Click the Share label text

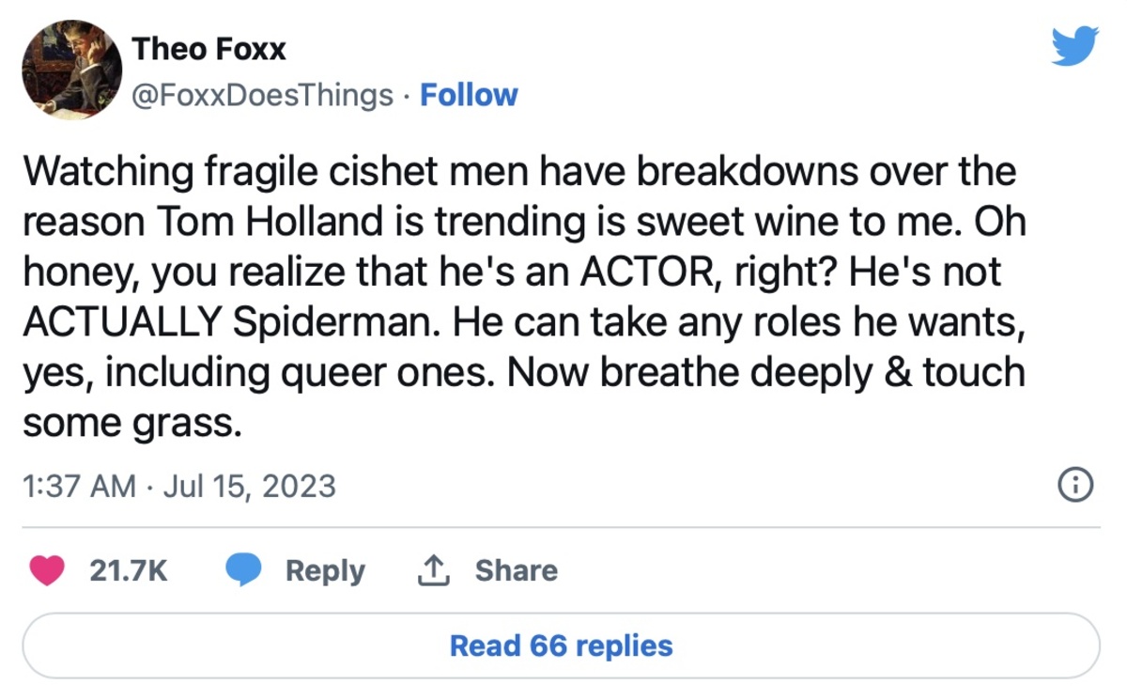tap(516, 570)
